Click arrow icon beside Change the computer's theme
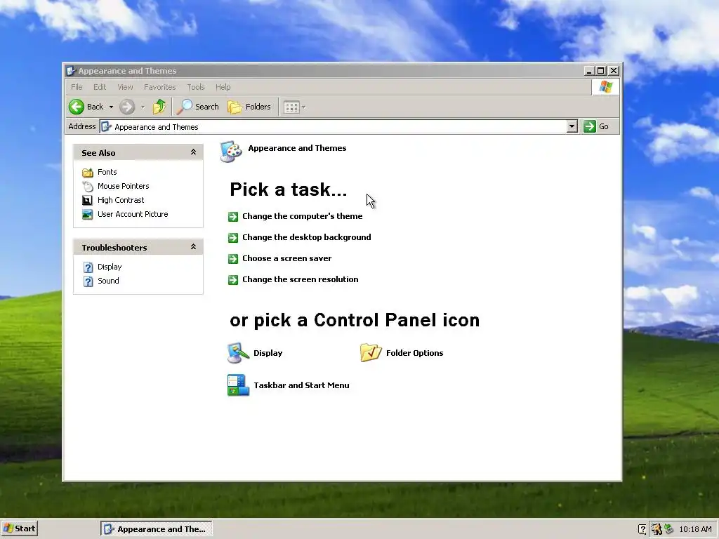The width and height of the screenshot is (719, 539). (233, 217)
